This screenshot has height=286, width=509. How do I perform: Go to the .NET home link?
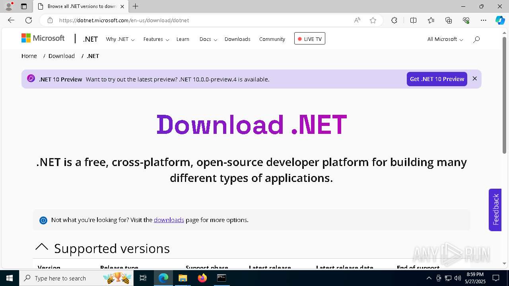(90, 39)
